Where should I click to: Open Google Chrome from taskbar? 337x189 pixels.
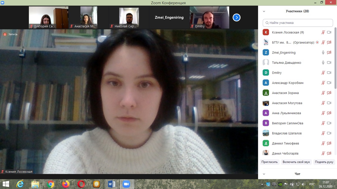point(51,184)
